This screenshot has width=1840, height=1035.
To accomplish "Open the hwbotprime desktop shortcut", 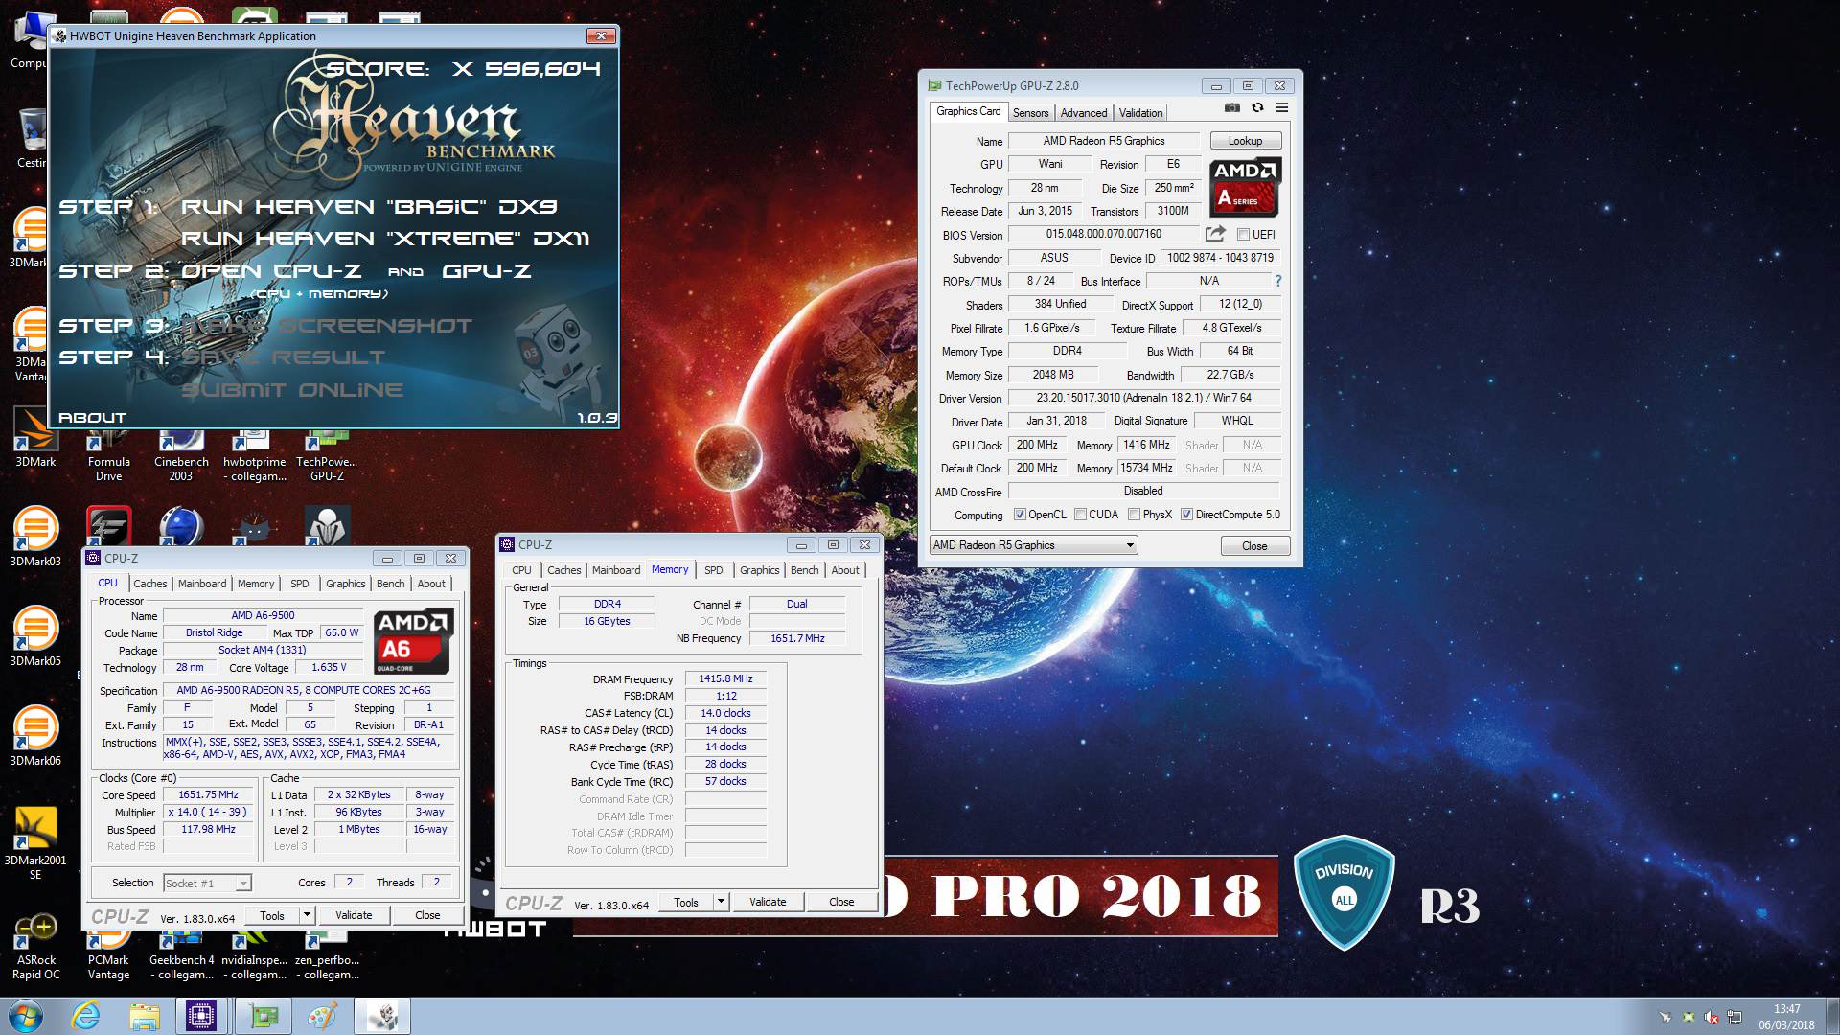I will pos(254,456).
